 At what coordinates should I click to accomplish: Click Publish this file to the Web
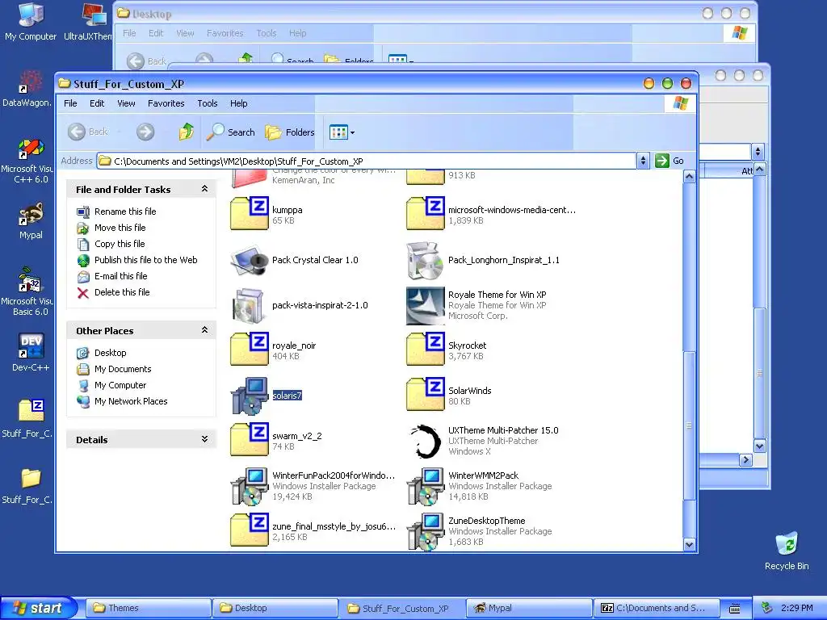coord(145,260)
